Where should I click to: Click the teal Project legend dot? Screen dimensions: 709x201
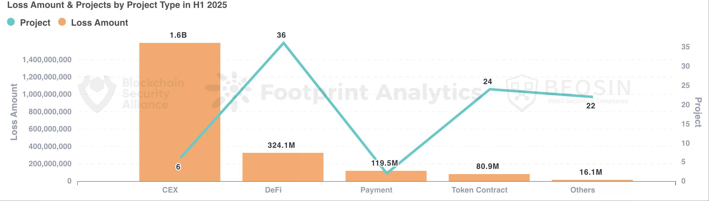pyautogui.click(x=11, y=22)
